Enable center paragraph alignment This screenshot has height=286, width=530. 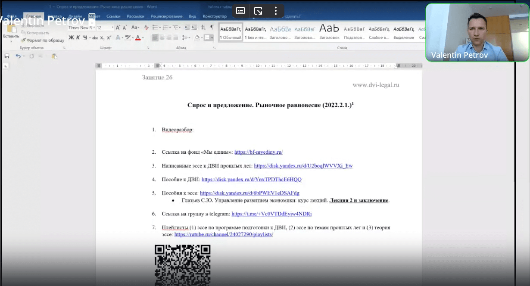[162, 38]
